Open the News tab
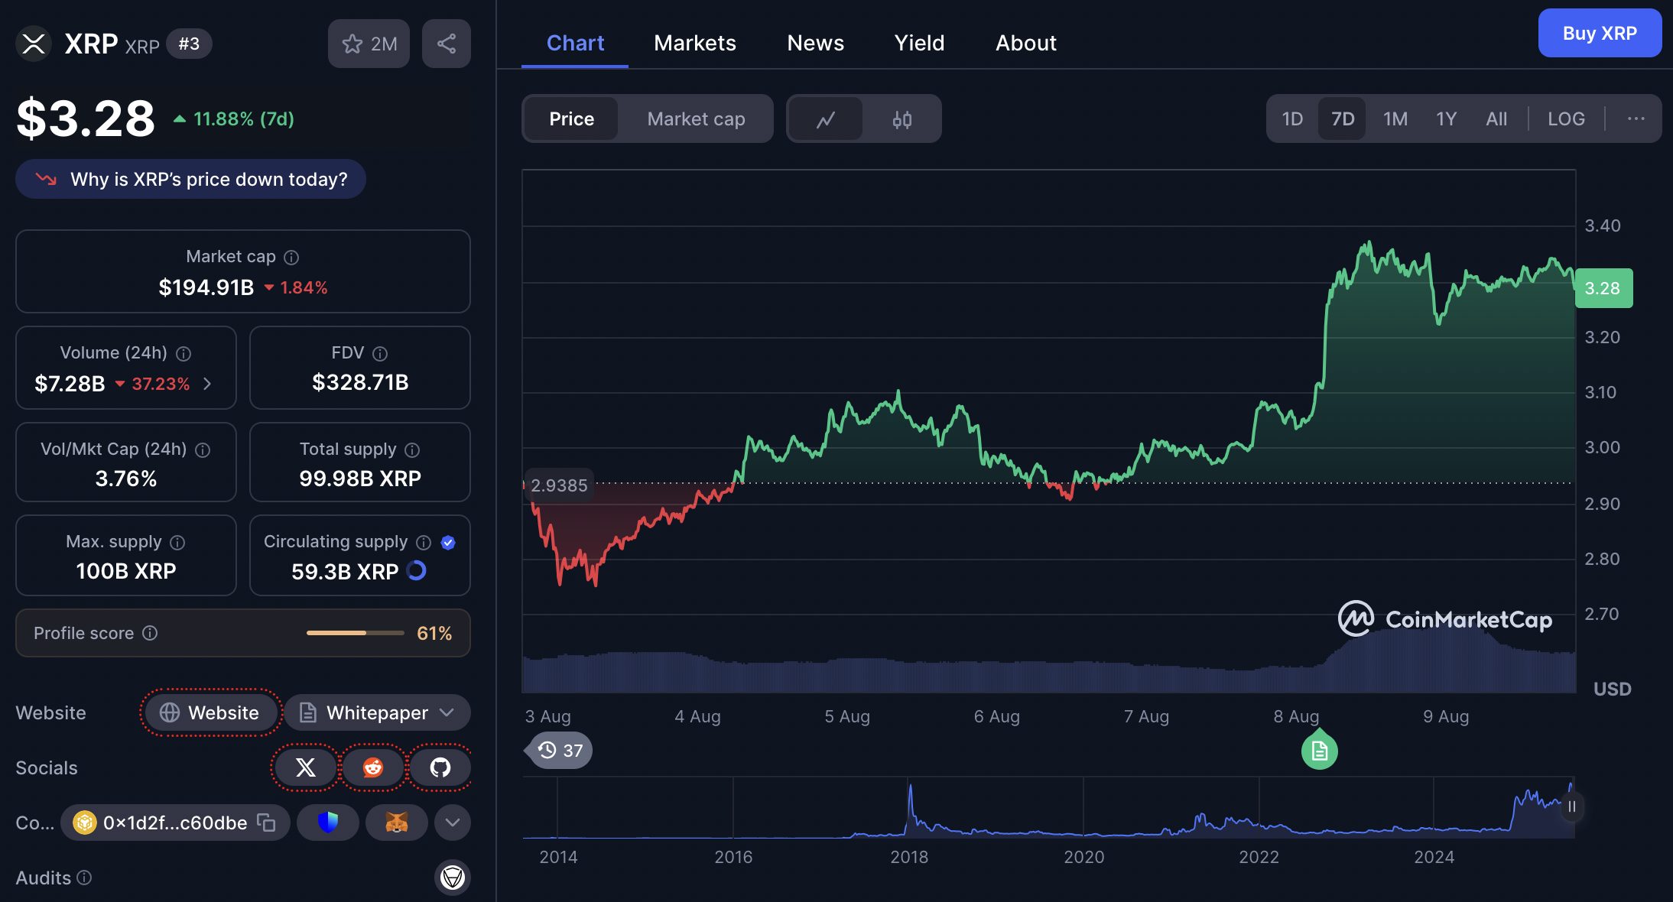1673x902 pixels. tap(816, 43)
